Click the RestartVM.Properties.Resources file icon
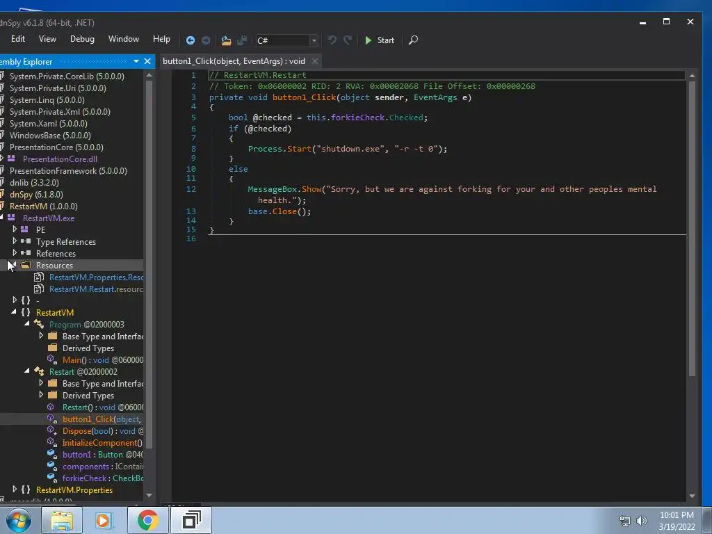Image resolution: width=712 pixels, height=534 pixels. pyautogui.click(x=39, y=277)
